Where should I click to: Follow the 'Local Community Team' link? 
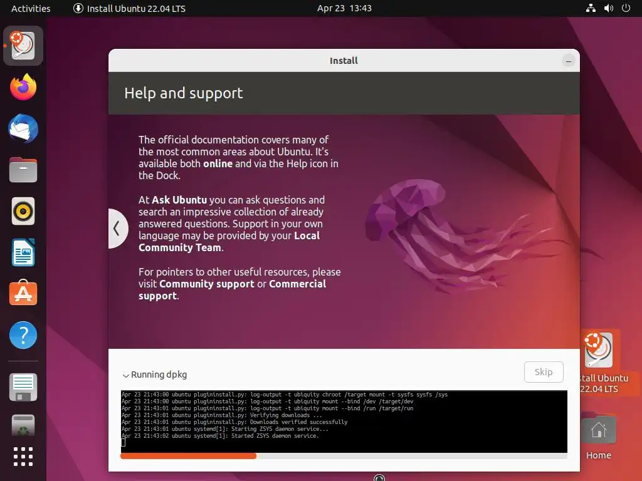pos(229,241)
